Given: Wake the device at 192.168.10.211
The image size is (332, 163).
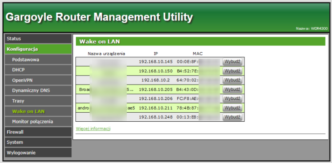Looking at the screenshot, I should (x=232, y=108).
